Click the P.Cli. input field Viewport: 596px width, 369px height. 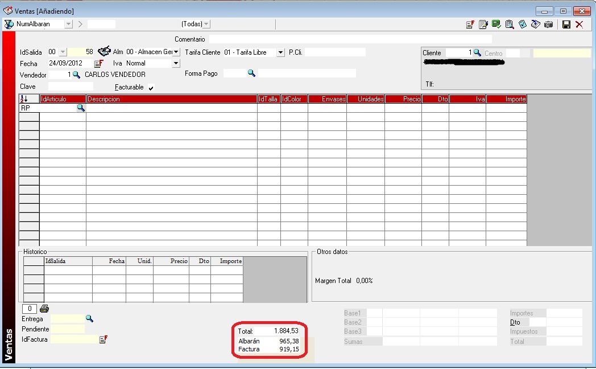click(335, 52)
